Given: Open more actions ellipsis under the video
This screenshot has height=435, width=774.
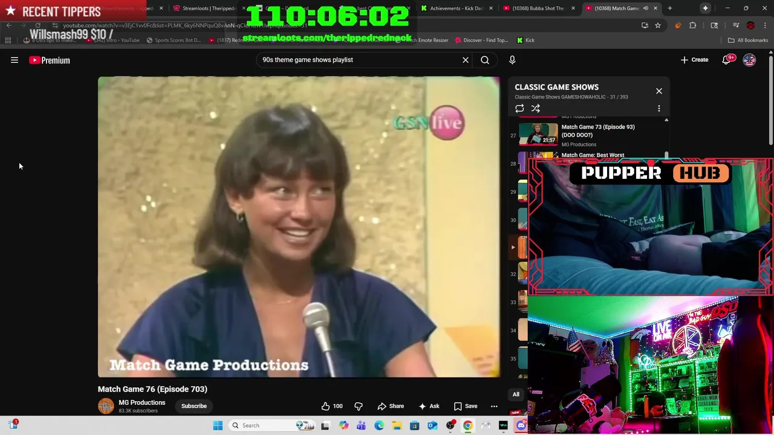Looking at the screenshot, I should tap(494, 406).
